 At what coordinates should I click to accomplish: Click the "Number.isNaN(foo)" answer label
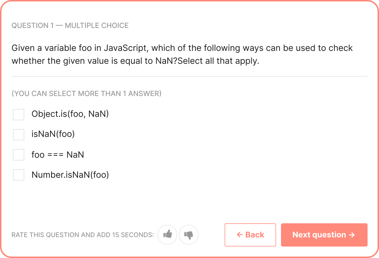click(70, 175)
